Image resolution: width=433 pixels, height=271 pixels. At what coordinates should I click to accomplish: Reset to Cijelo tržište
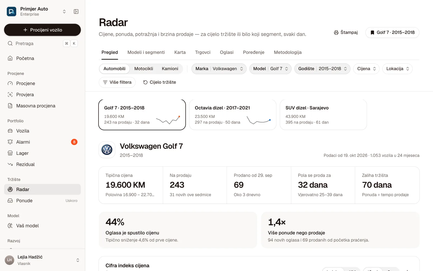pos(159,82)
